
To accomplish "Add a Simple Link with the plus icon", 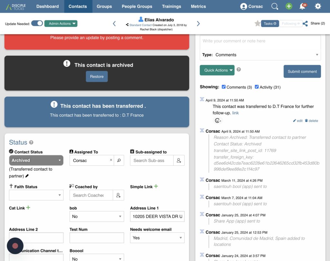I will [156, 186].
